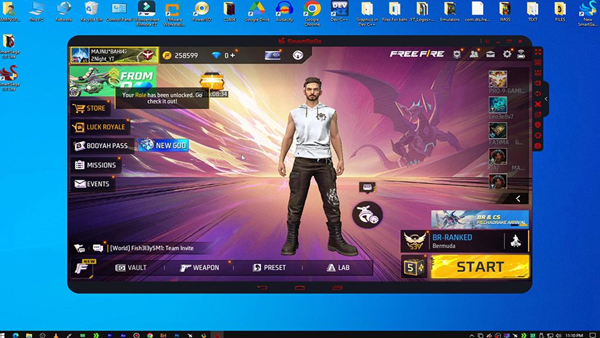This screenshot has width=600, height=338.
Task: Open the VAULT tab
Action: [131, 267]
